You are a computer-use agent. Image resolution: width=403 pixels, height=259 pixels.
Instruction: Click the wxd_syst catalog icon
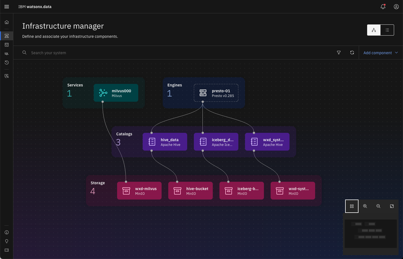[x=254, y=142]
